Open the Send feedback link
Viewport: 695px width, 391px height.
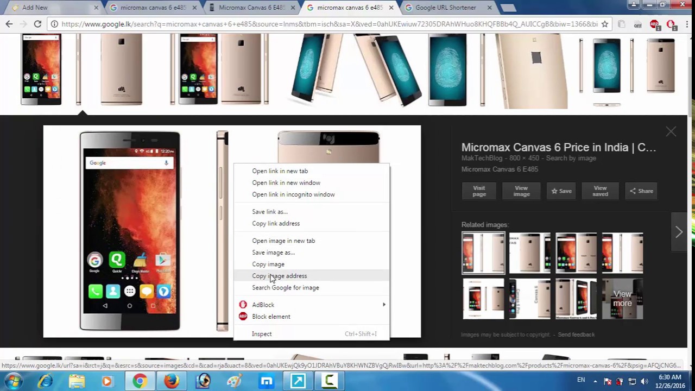click(x=576, y=335)
